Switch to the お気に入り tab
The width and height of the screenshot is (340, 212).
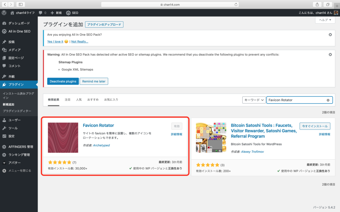(x=111, y=100)
